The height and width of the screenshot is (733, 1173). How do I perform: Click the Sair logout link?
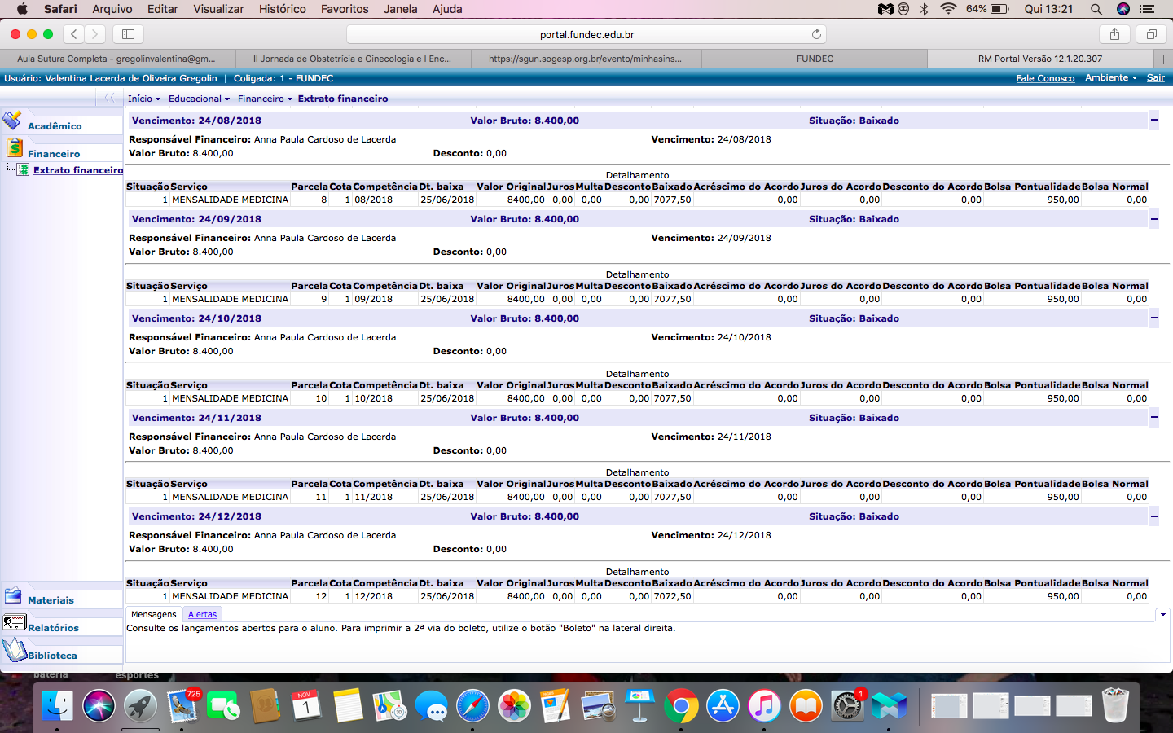coord(1155,78)
